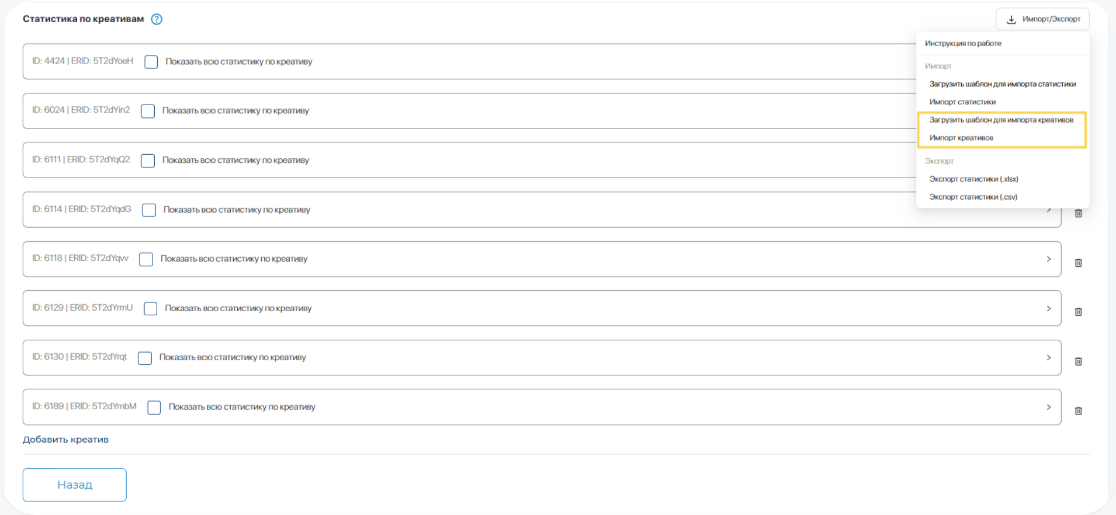Viewport: 1116px width, 515px height.
Task: Click trash icon for creative ID 6129
Action: [x=1078, y=312]
